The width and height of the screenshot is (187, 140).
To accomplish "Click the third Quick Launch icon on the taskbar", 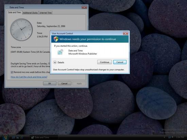I will point(22,137).
